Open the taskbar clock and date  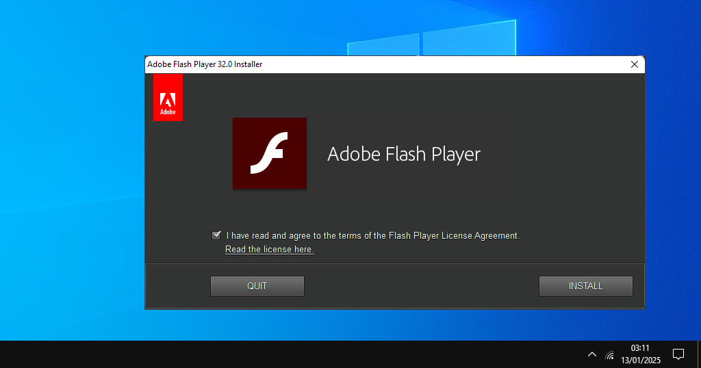[641, 354]
